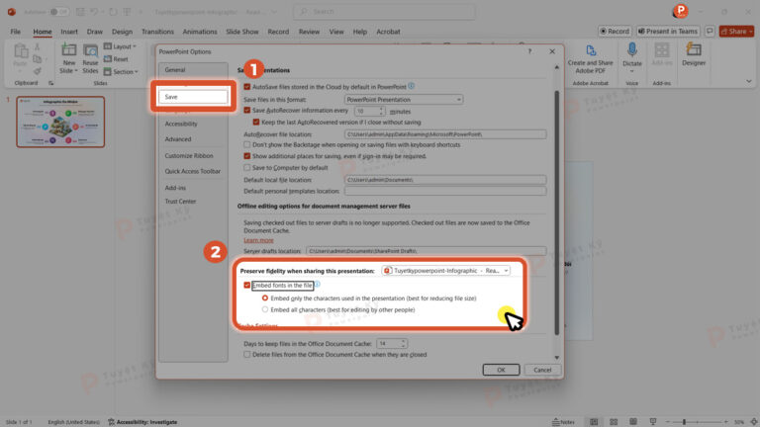760x427 pixels.
Task: Click the options dialog vertical scrollbar
Action: coord(556,213)
